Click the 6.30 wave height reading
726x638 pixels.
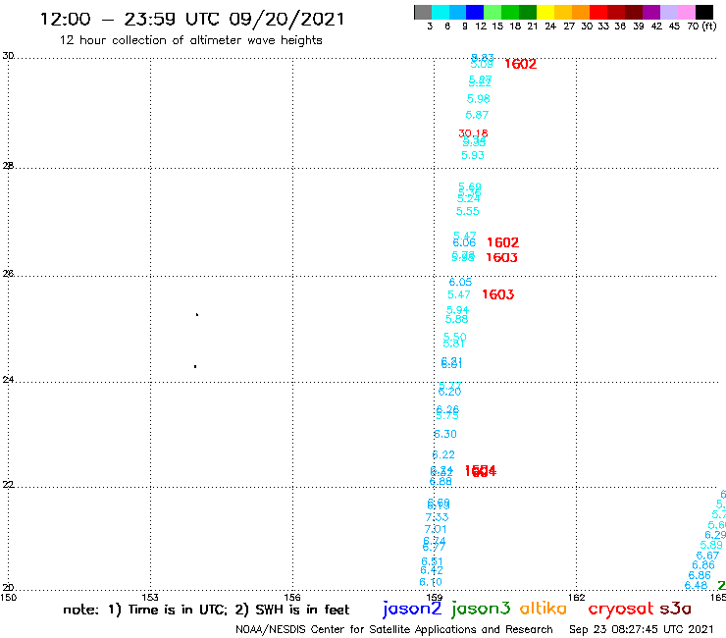click(445, 434)
